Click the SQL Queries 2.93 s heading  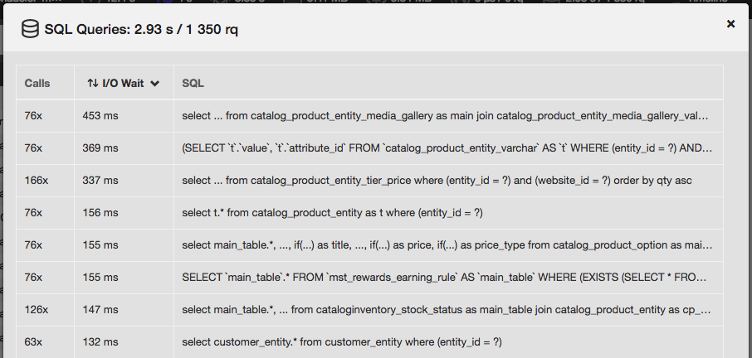pyautogui.click(x=141, y=29)
